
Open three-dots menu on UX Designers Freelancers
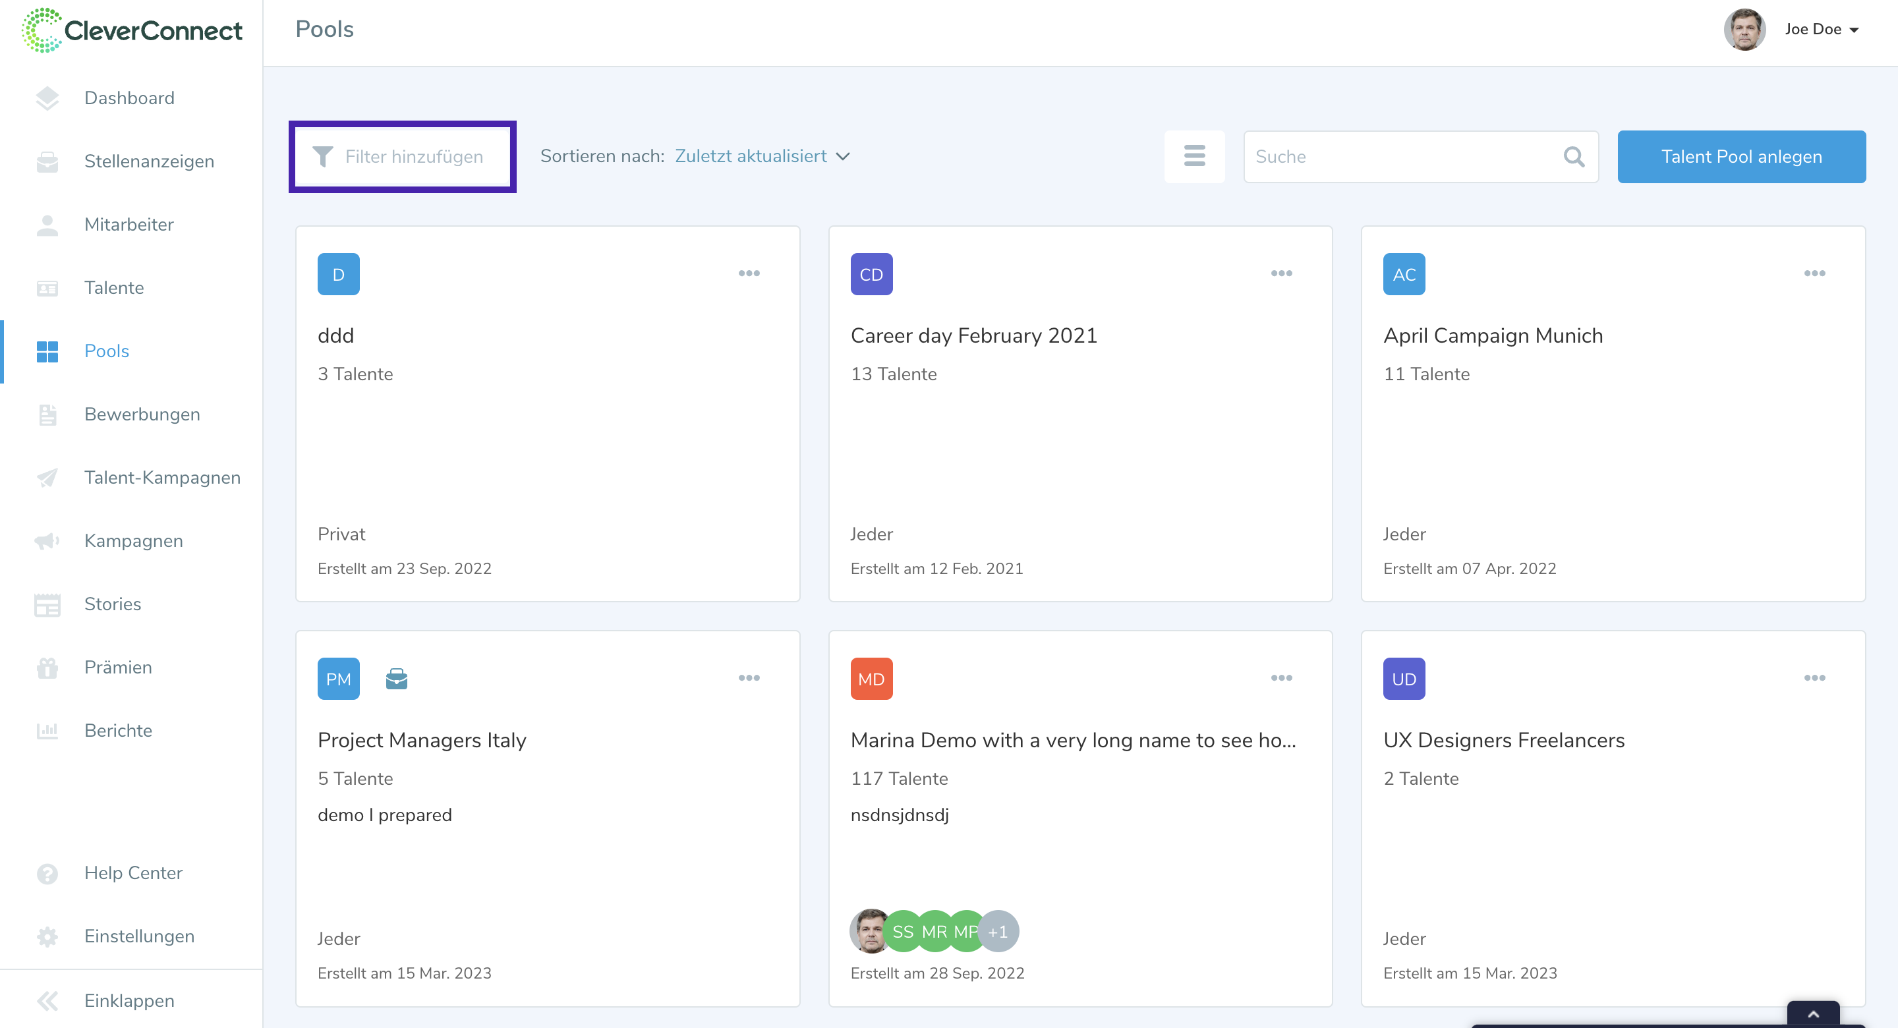click(1814, 678)
